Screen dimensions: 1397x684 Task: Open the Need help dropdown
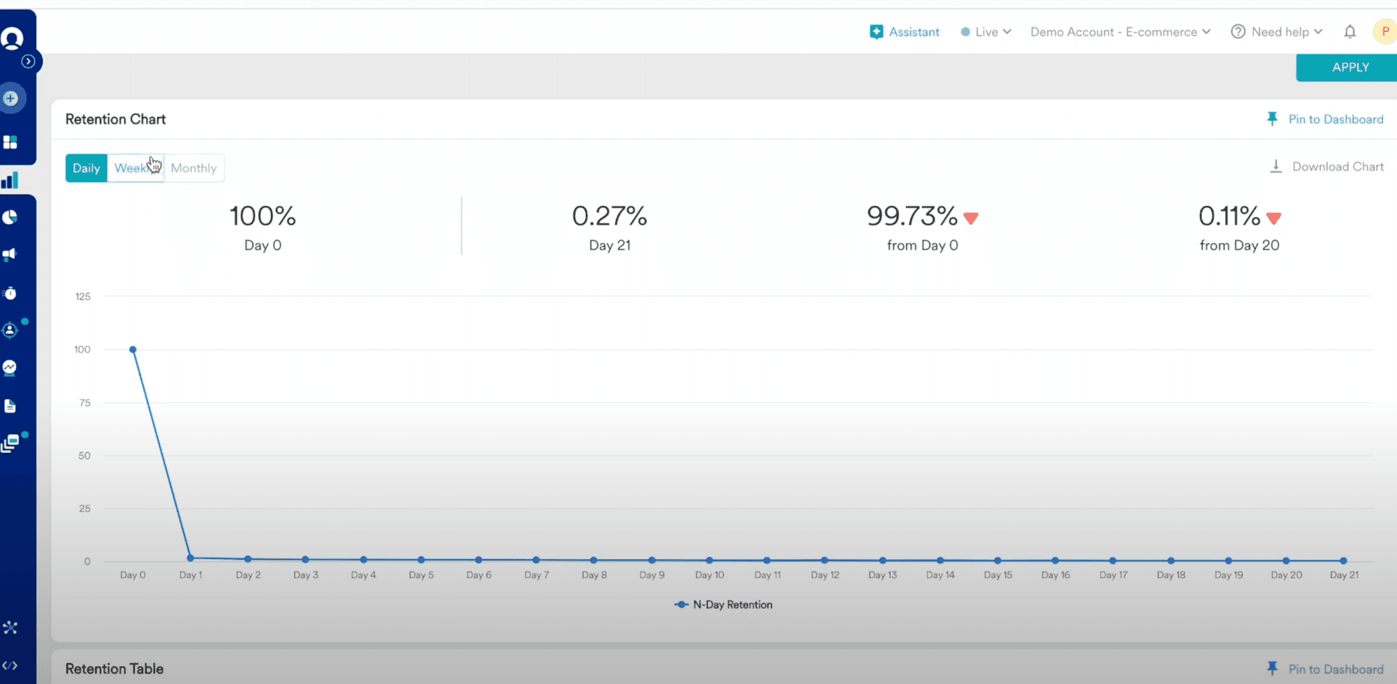pyautogui.click(x=1287, y=32)
